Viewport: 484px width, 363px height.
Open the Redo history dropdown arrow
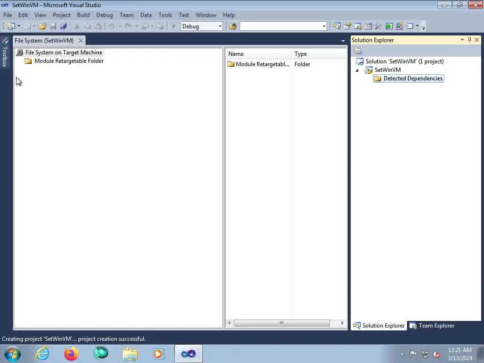pos(137,26)
